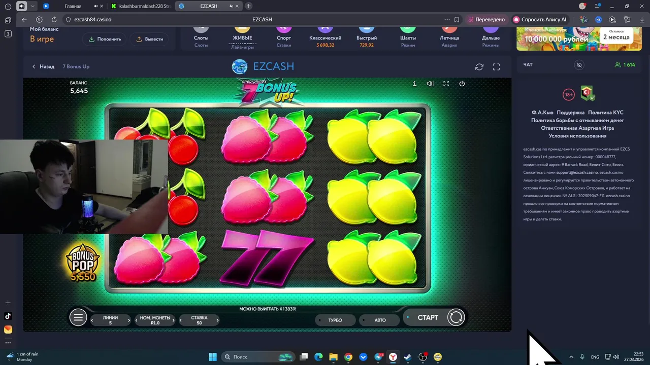The image size is (650, 365).
Task: Go back using the Назад link
Action: point(43,66)
